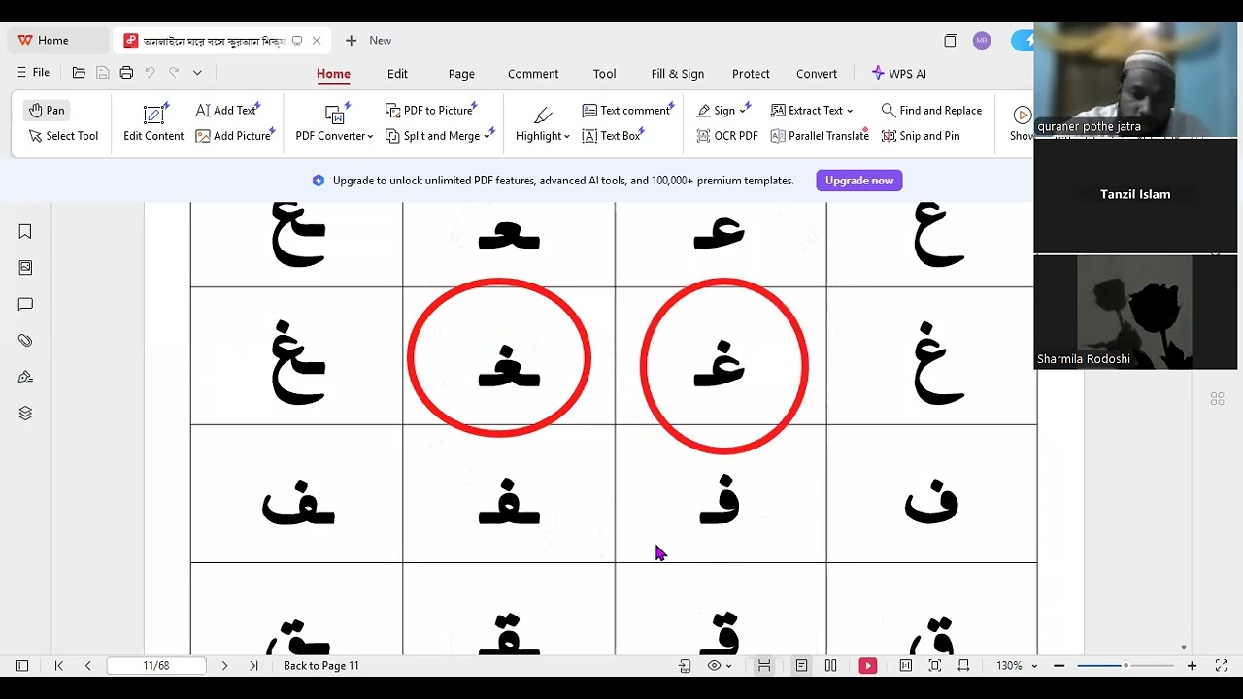Viewport: 1243px width, 699px height.
Task: Click Snip and Pin
Action: 921,136
